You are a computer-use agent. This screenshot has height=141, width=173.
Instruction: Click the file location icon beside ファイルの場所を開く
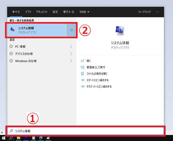82,74
